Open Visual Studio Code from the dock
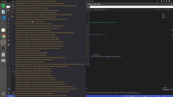This screenshot has height=97, width=173. pos(3,18)
